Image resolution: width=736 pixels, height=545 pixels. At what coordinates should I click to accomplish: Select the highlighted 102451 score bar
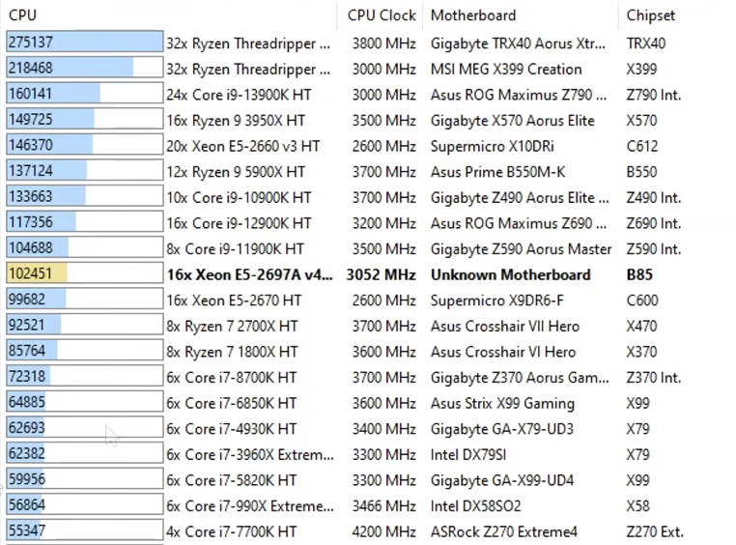click(x=84, y=274)
